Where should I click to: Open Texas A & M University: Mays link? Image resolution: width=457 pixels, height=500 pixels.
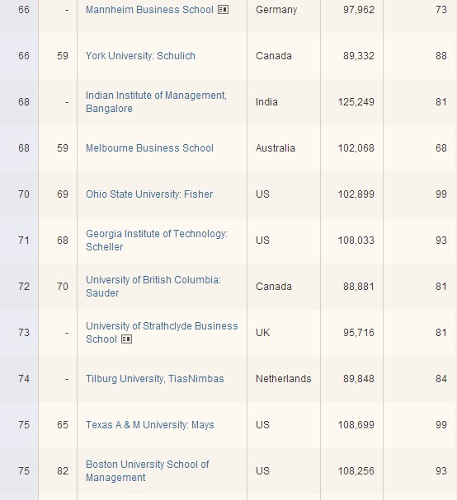pos(150,425)
